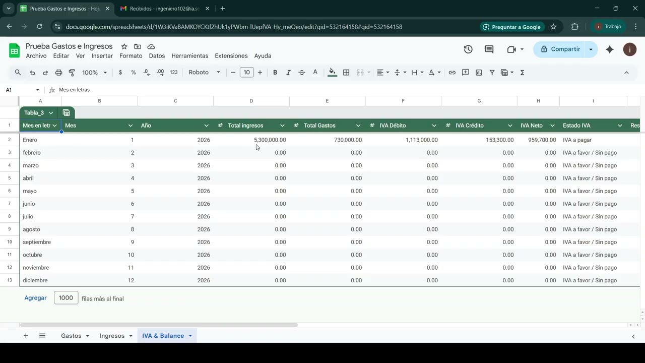
Task: Open browser extensions puzzle icon
Action: click(574, 27)
